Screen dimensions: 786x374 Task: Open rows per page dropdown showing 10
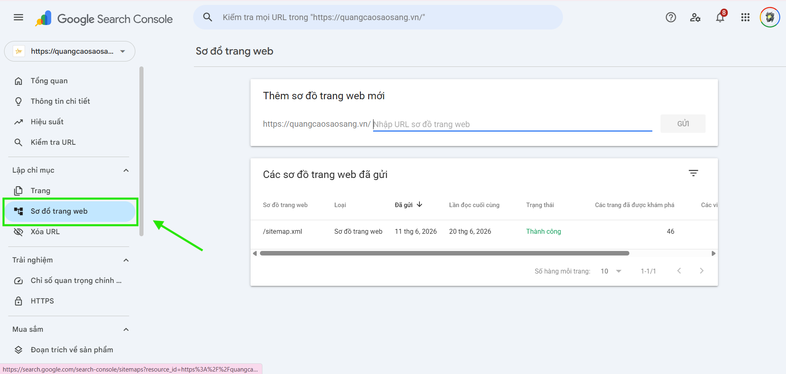[x=611, y=271]
